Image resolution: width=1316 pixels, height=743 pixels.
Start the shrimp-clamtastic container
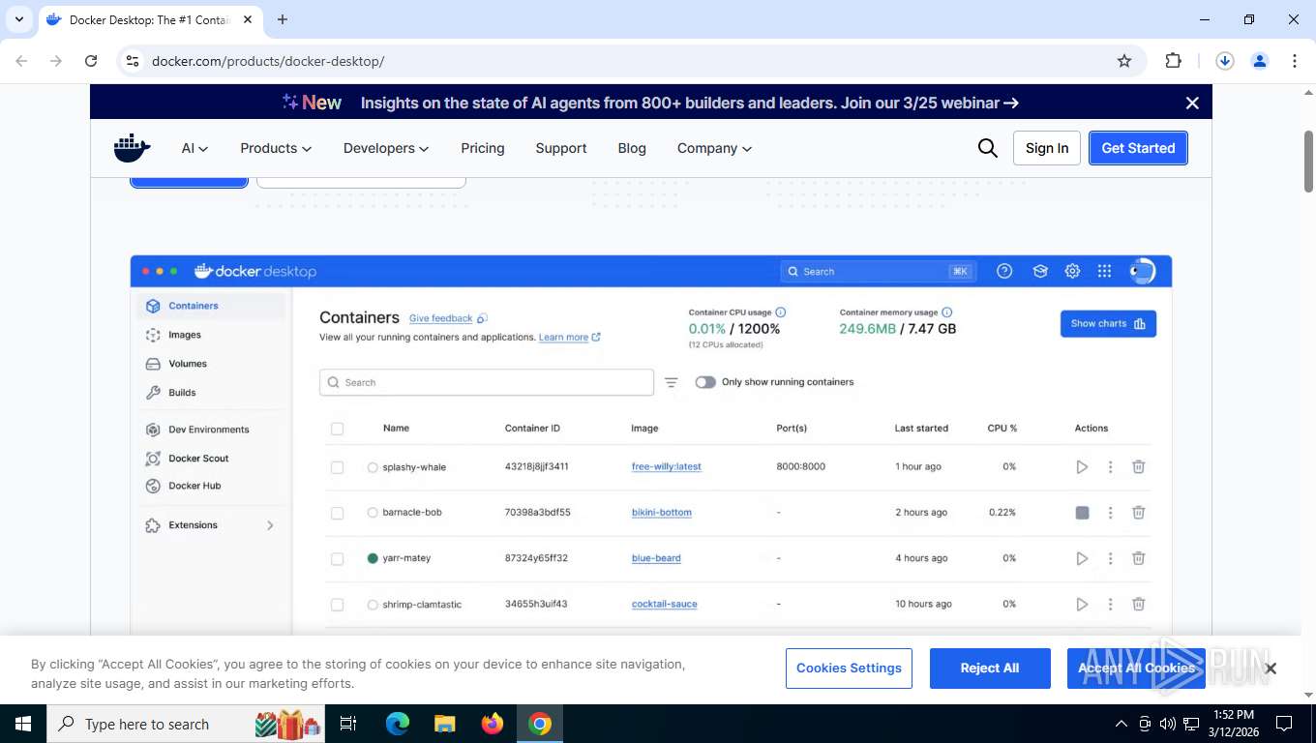click(1082, 605)
